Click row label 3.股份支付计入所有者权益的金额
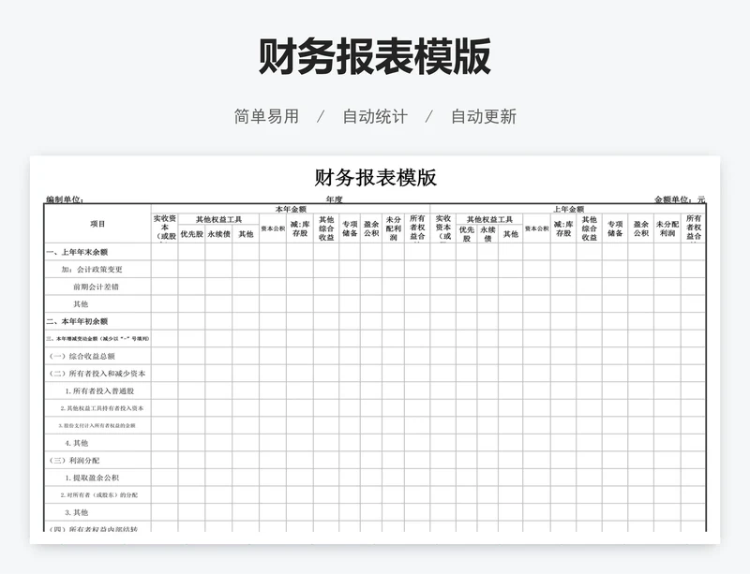This screenshot has height=574, width=750. coord(97,425)
